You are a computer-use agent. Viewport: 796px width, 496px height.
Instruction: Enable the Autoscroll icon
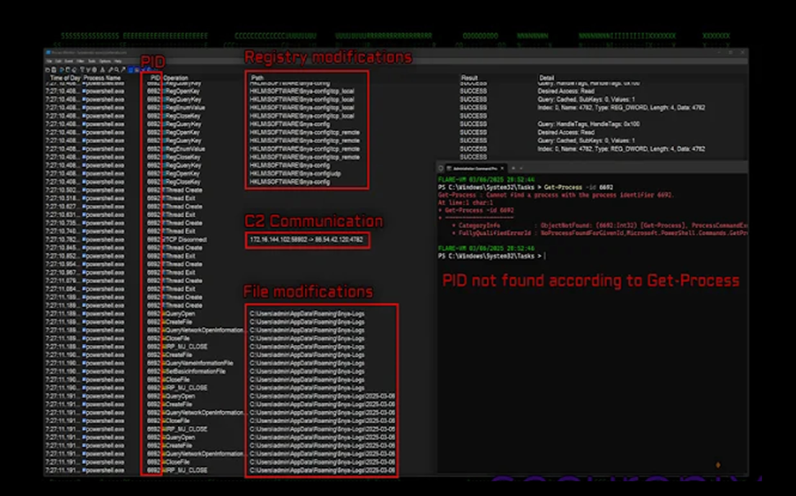pos(67,69)
